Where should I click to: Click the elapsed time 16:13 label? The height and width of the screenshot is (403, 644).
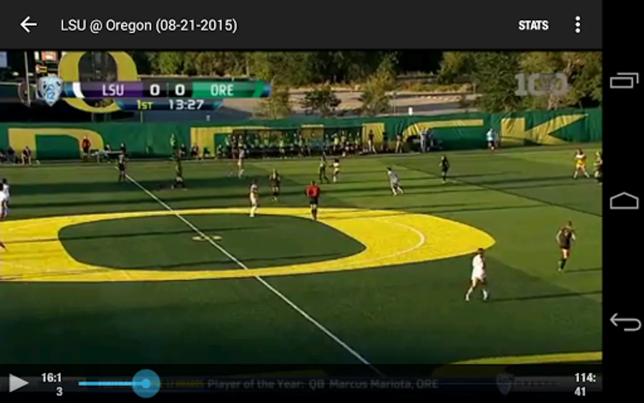(x=52, y=384)
